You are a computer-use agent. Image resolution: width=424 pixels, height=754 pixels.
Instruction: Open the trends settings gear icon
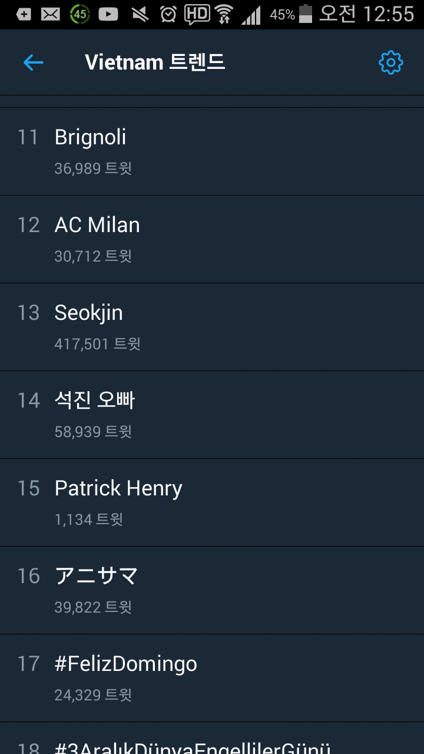390,62
